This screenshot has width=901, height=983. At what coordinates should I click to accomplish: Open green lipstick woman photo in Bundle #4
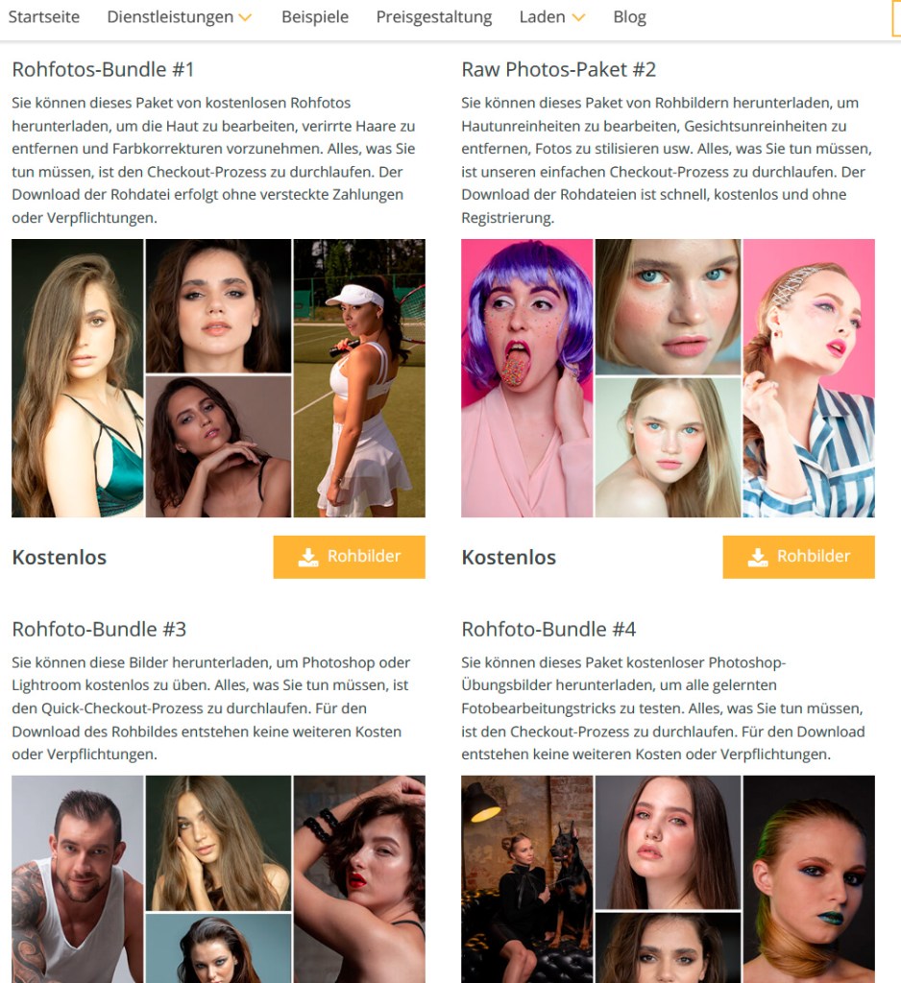[809, 879]
